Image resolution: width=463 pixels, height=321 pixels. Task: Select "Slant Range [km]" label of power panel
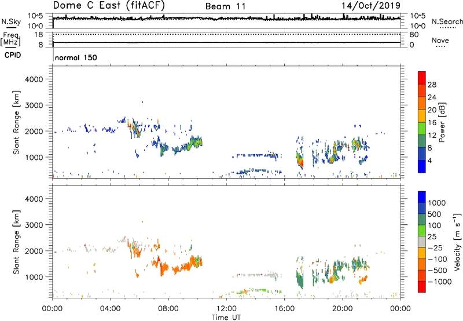(16, 122)
